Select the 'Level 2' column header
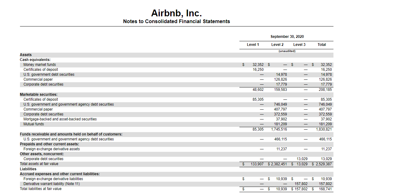The width and height of the screenshot is (394, 194). [x=278, y=45]
